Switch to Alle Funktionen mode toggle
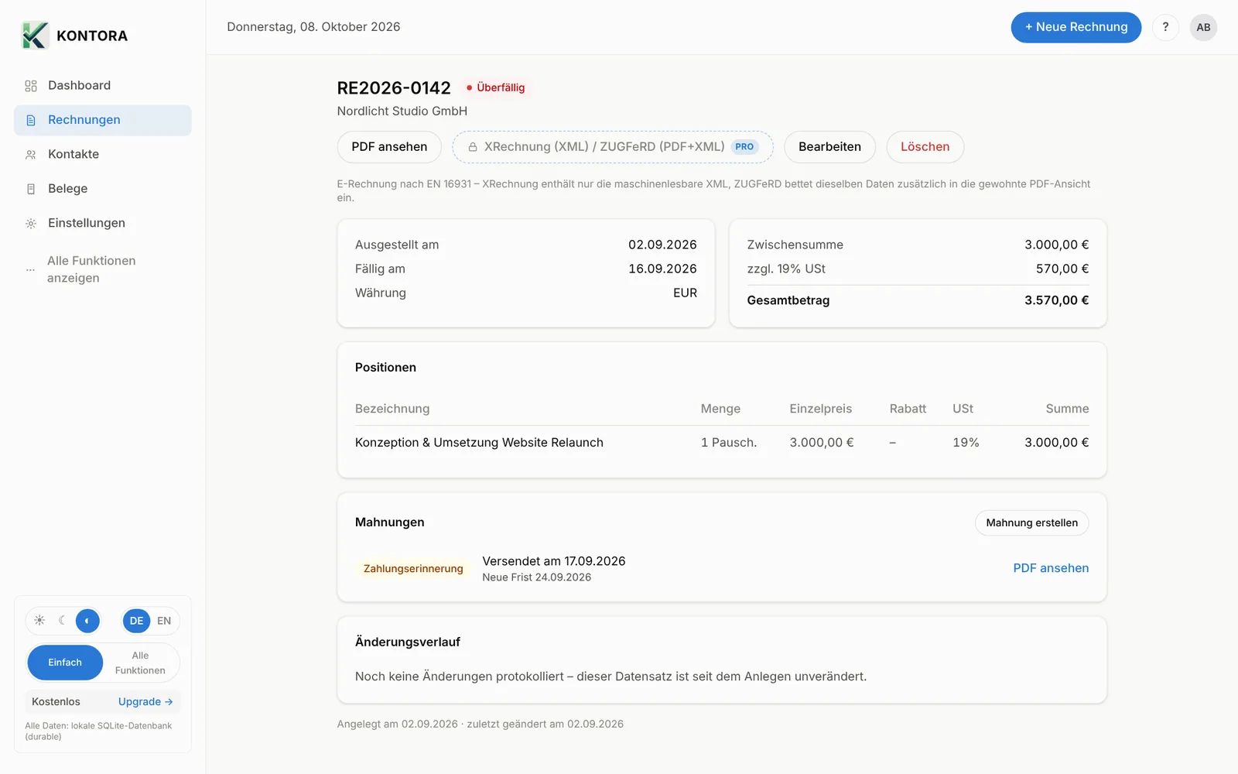This screenshot has height=774, width=1238. (140, 663)
